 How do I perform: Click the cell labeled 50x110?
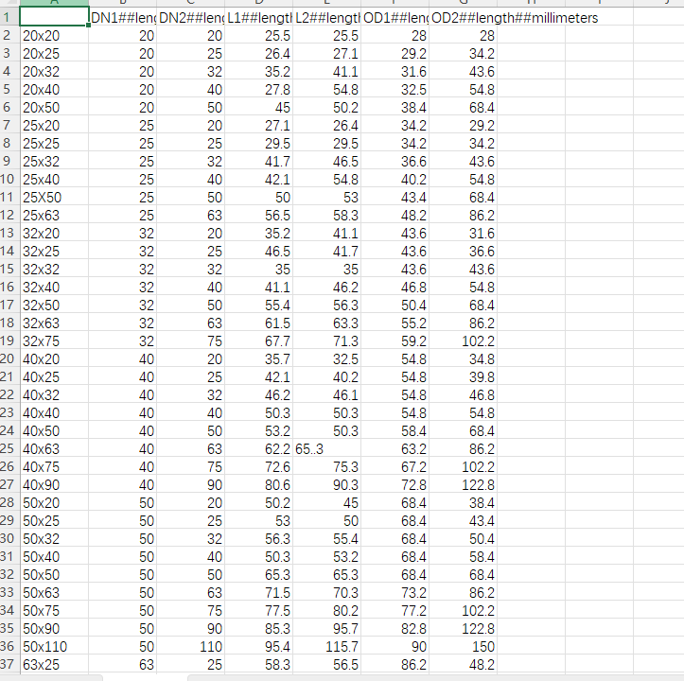[x=53, y=645]
